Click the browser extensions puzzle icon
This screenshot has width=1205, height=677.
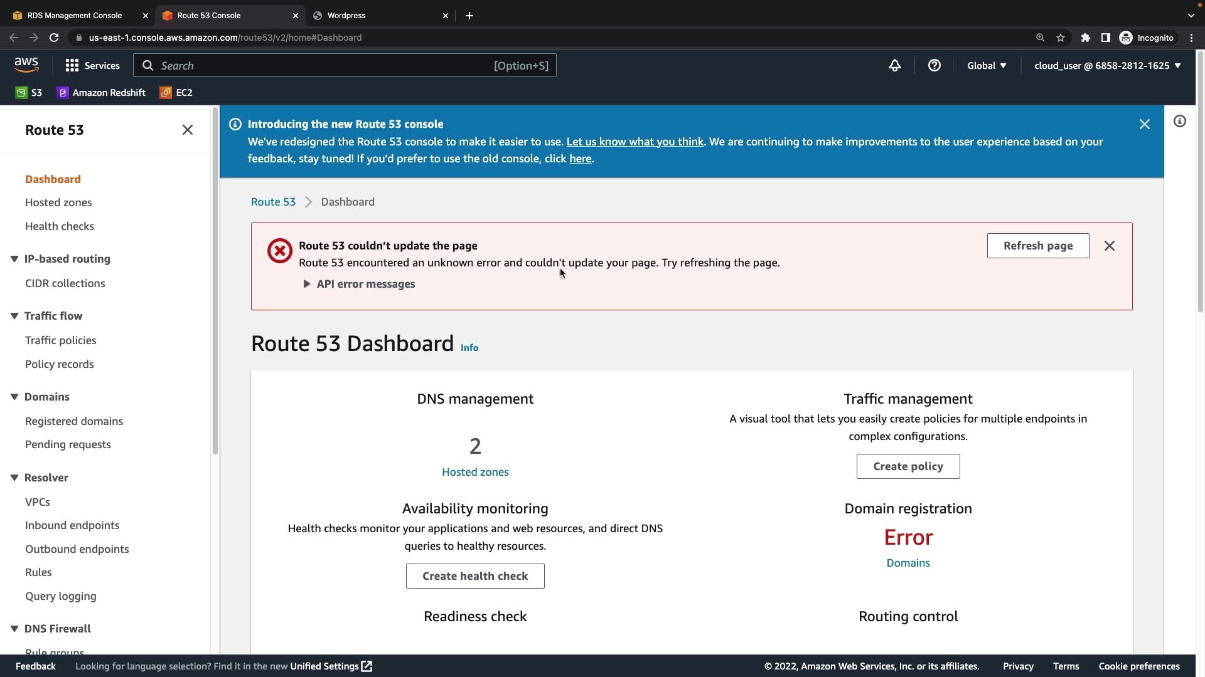(x=1086, y=38)
